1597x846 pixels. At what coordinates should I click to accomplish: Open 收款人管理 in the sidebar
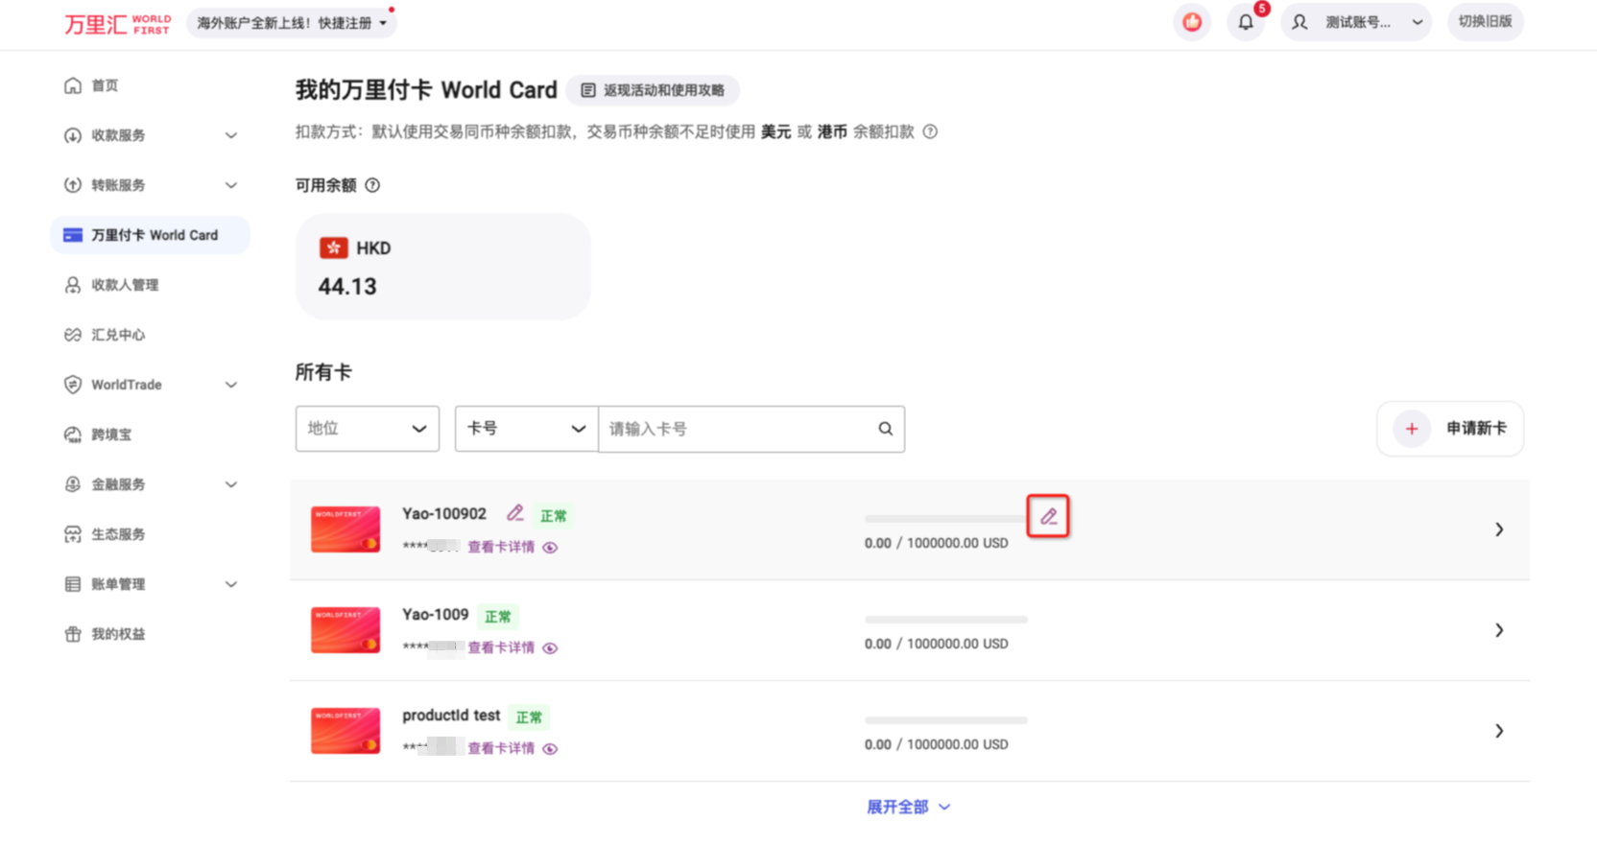(x=125, y=285)
